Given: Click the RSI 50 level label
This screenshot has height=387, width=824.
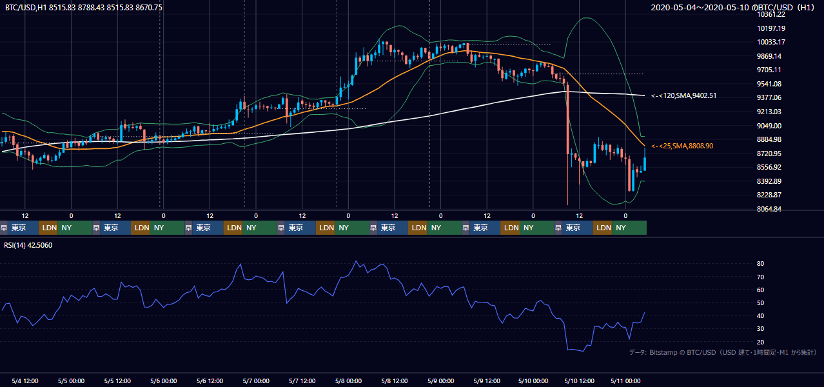Looking at the screenshot, I should (x=760, y=303).
